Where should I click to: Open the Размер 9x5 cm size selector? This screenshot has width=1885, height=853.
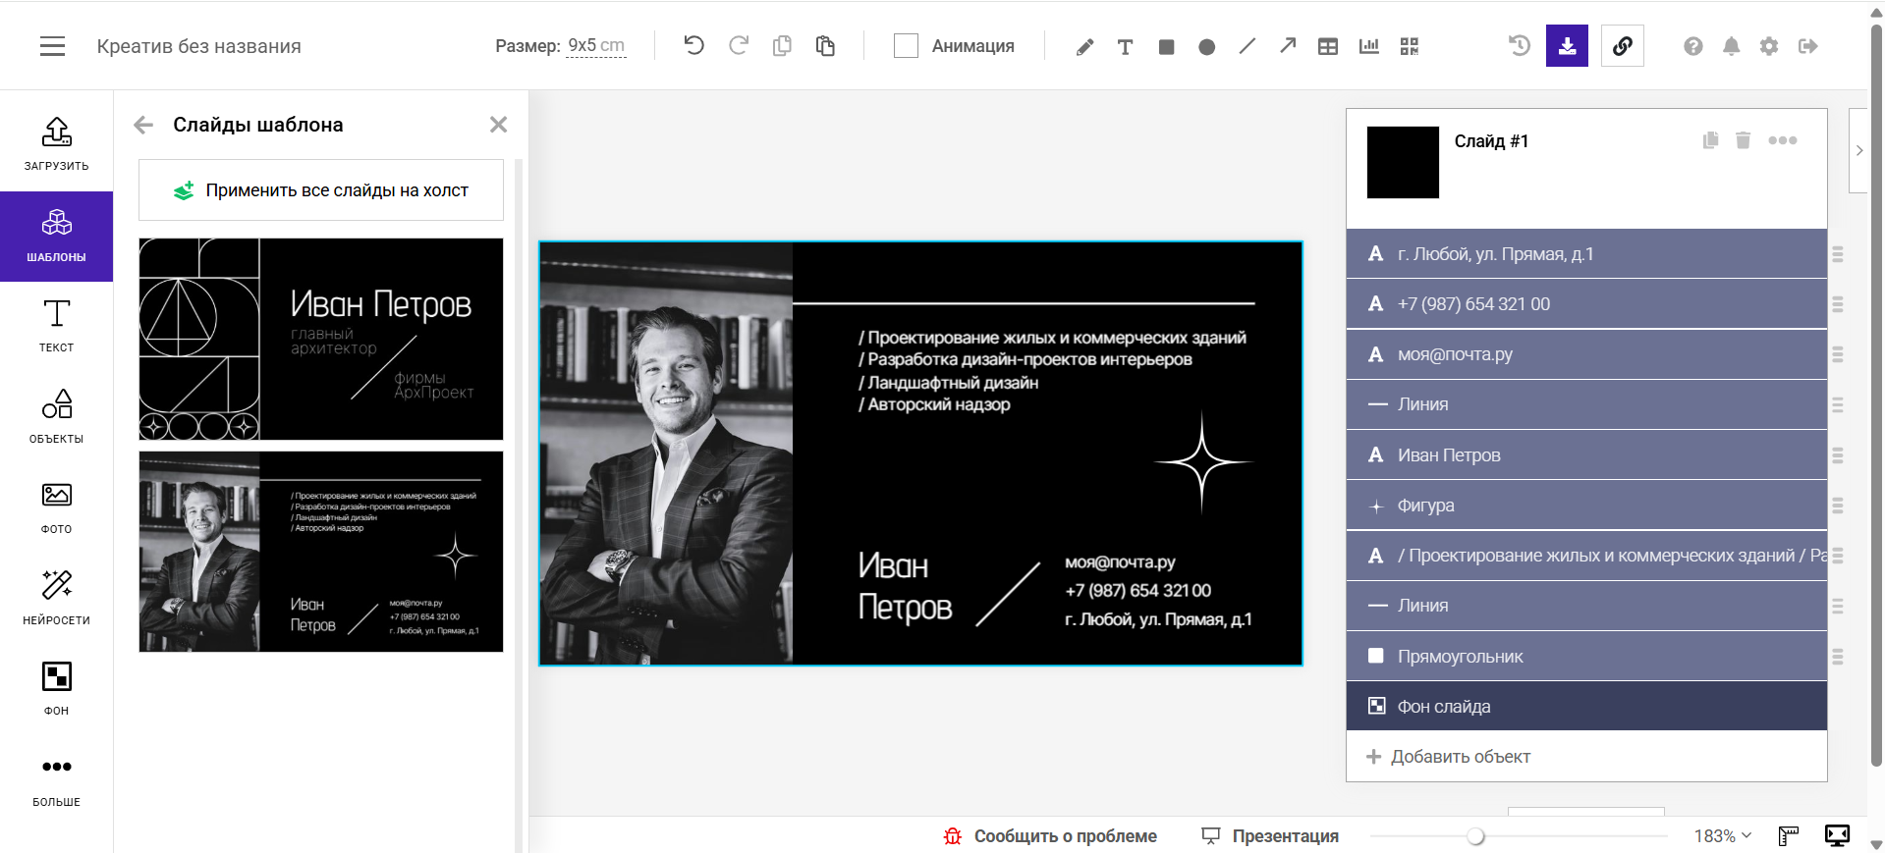[595, 46]
